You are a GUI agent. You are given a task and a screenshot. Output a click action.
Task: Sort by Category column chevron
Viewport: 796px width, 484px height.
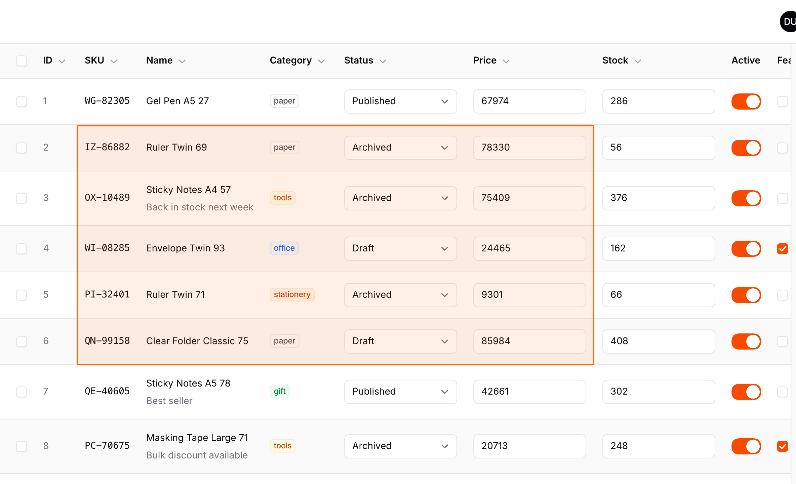[x=321, y=61]
